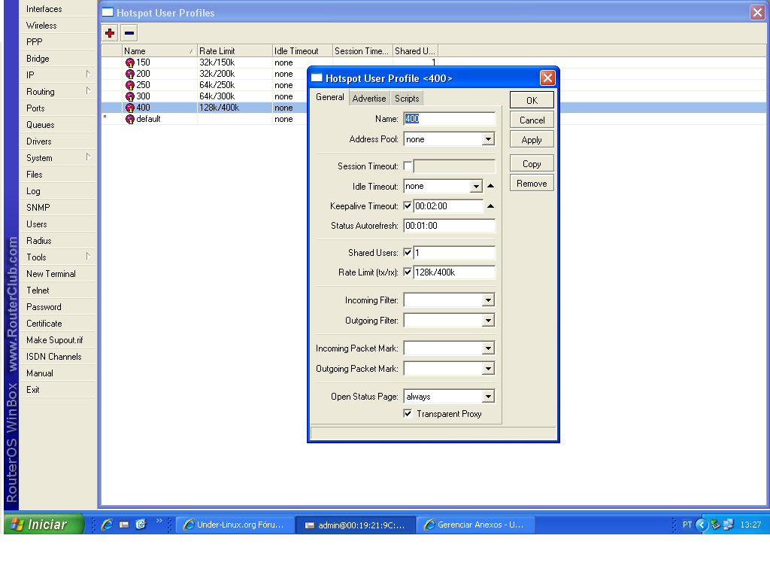Open the Hotspot User Profiles window title
The image size is (770, 578).
pos(165,13)
